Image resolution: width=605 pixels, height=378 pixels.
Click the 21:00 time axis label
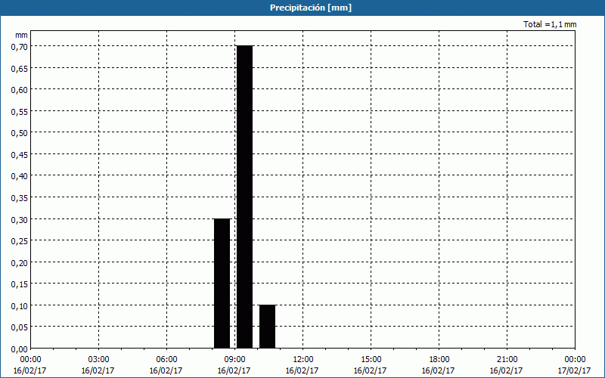507,360
